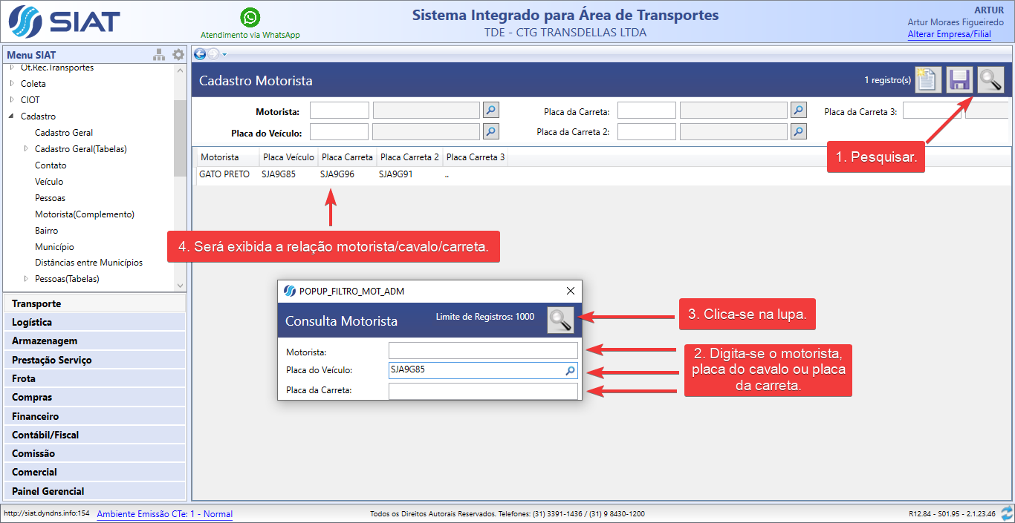Click the new record icon in header
This screenshot has width=1015, height=523.
927,79
